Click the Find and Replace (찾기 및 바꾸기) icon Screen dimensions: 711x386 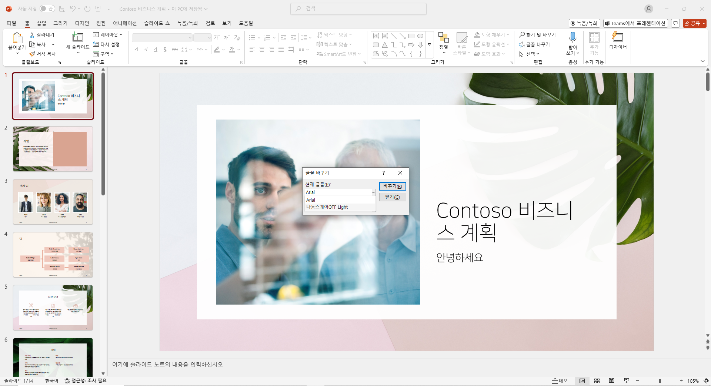522,34
